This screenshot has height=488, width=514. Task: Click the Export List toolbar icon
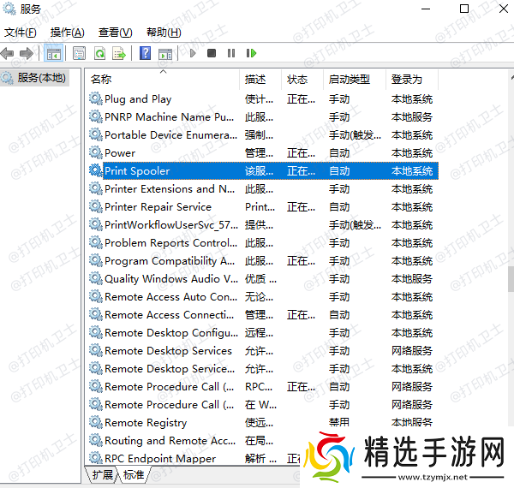click(119, 53)
